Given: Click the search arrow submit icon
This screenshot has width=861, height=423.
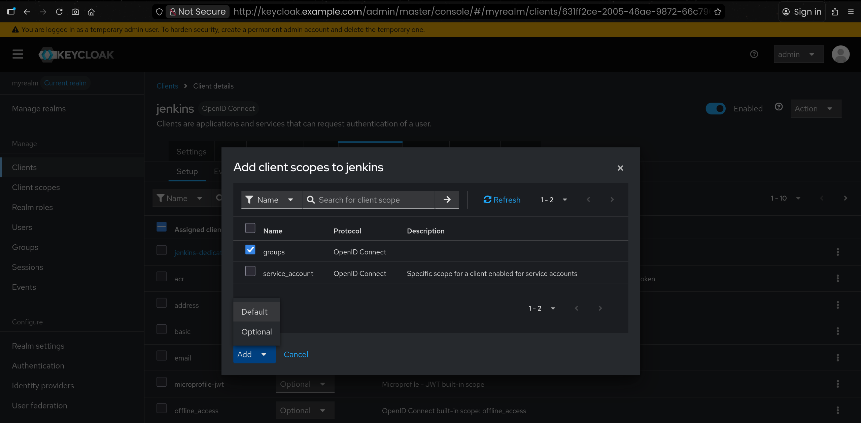Looking at the screenshot, I should tap(447, 200).
